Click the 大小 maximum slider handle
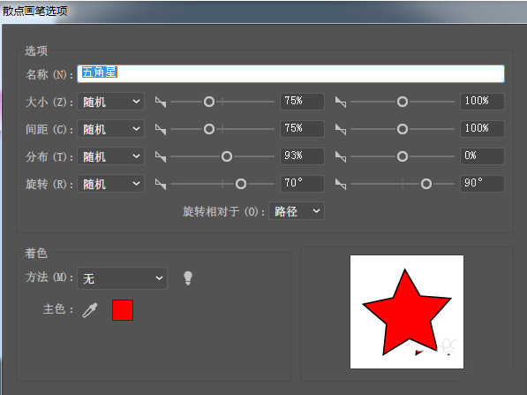The width and height of the screenshot is (527, 395). pyautogui.click(x=403, y=102)
